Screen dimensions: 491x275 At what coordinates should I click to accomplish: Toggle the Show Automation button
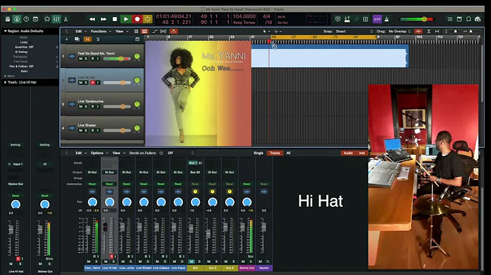pyautogui.click(x=155, y=31)
